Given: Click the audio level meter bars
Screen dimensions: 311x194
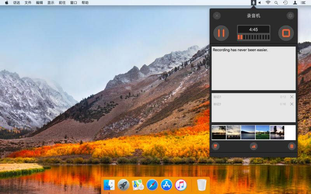Looking at the screenshot, I should coord(253,37).
